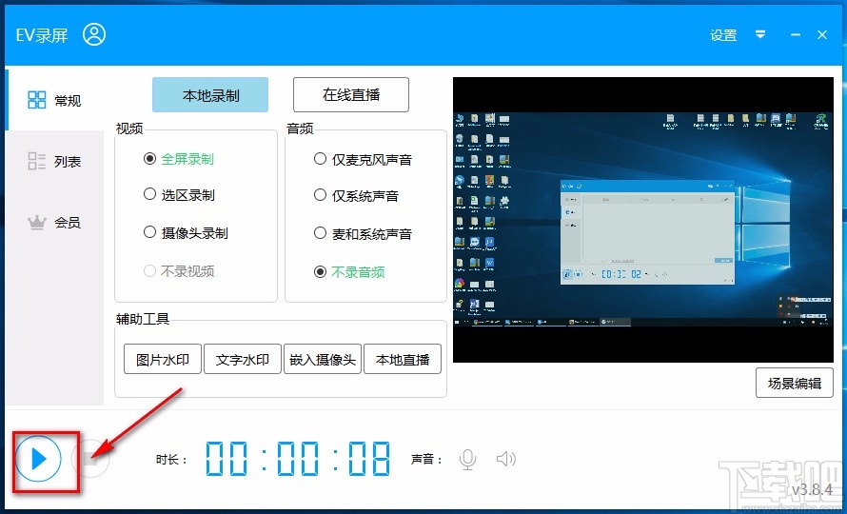Image resolution: width=847 pixels, height=514 pixels.
Task: Select the 在线直播 mode tab
Action: (x=351, y=95)
